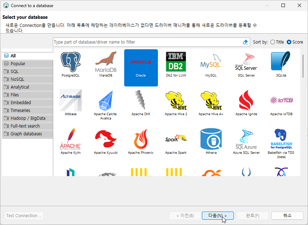Switch to the NoSQL category

(28, 79)
